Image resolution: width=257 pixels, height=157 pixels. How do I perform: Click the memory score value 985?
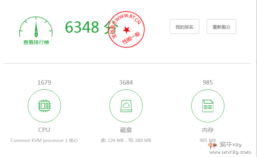tap(207, 82)
